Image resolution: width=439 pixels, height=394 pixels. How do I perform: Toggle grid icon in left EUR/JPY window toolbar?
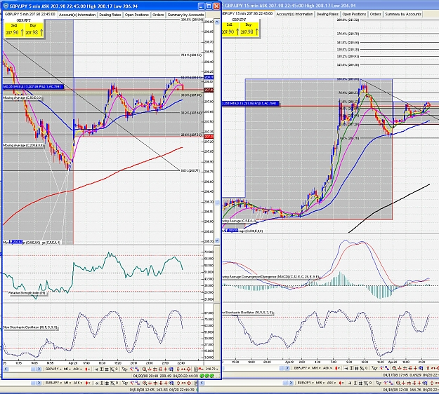(x=107, y=383)
